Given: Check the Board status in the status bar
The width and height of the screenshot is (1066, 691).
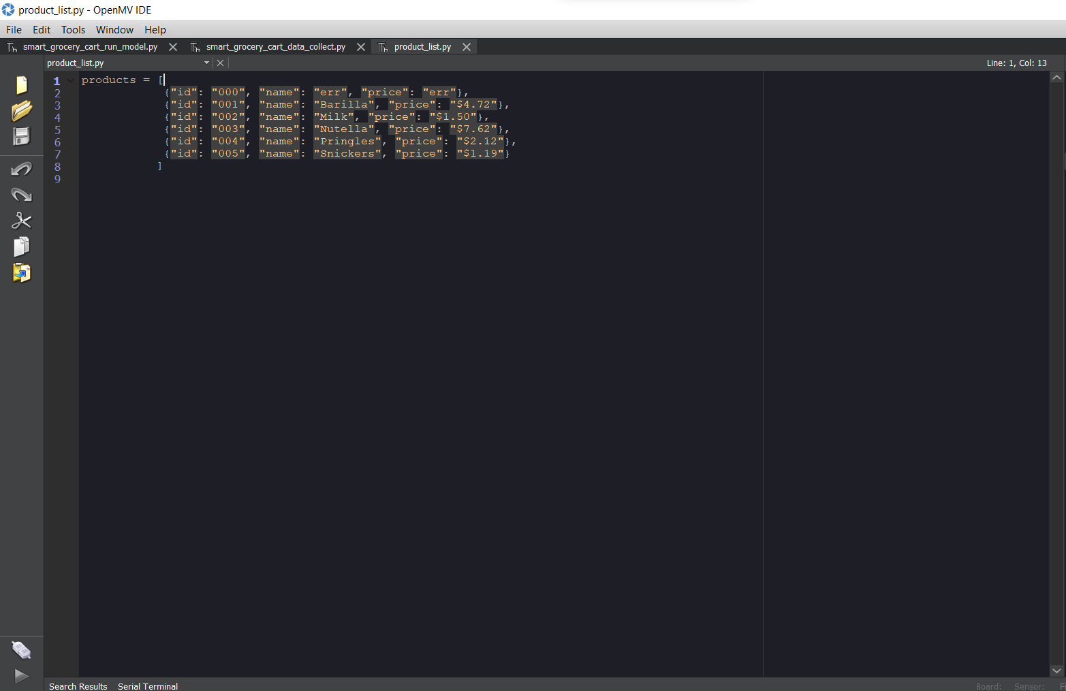Looking at the screenshot, I should point(988,686).
